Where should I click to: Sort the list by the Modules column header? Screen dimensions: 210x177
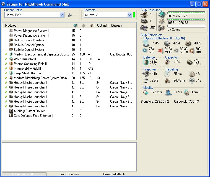11,26
